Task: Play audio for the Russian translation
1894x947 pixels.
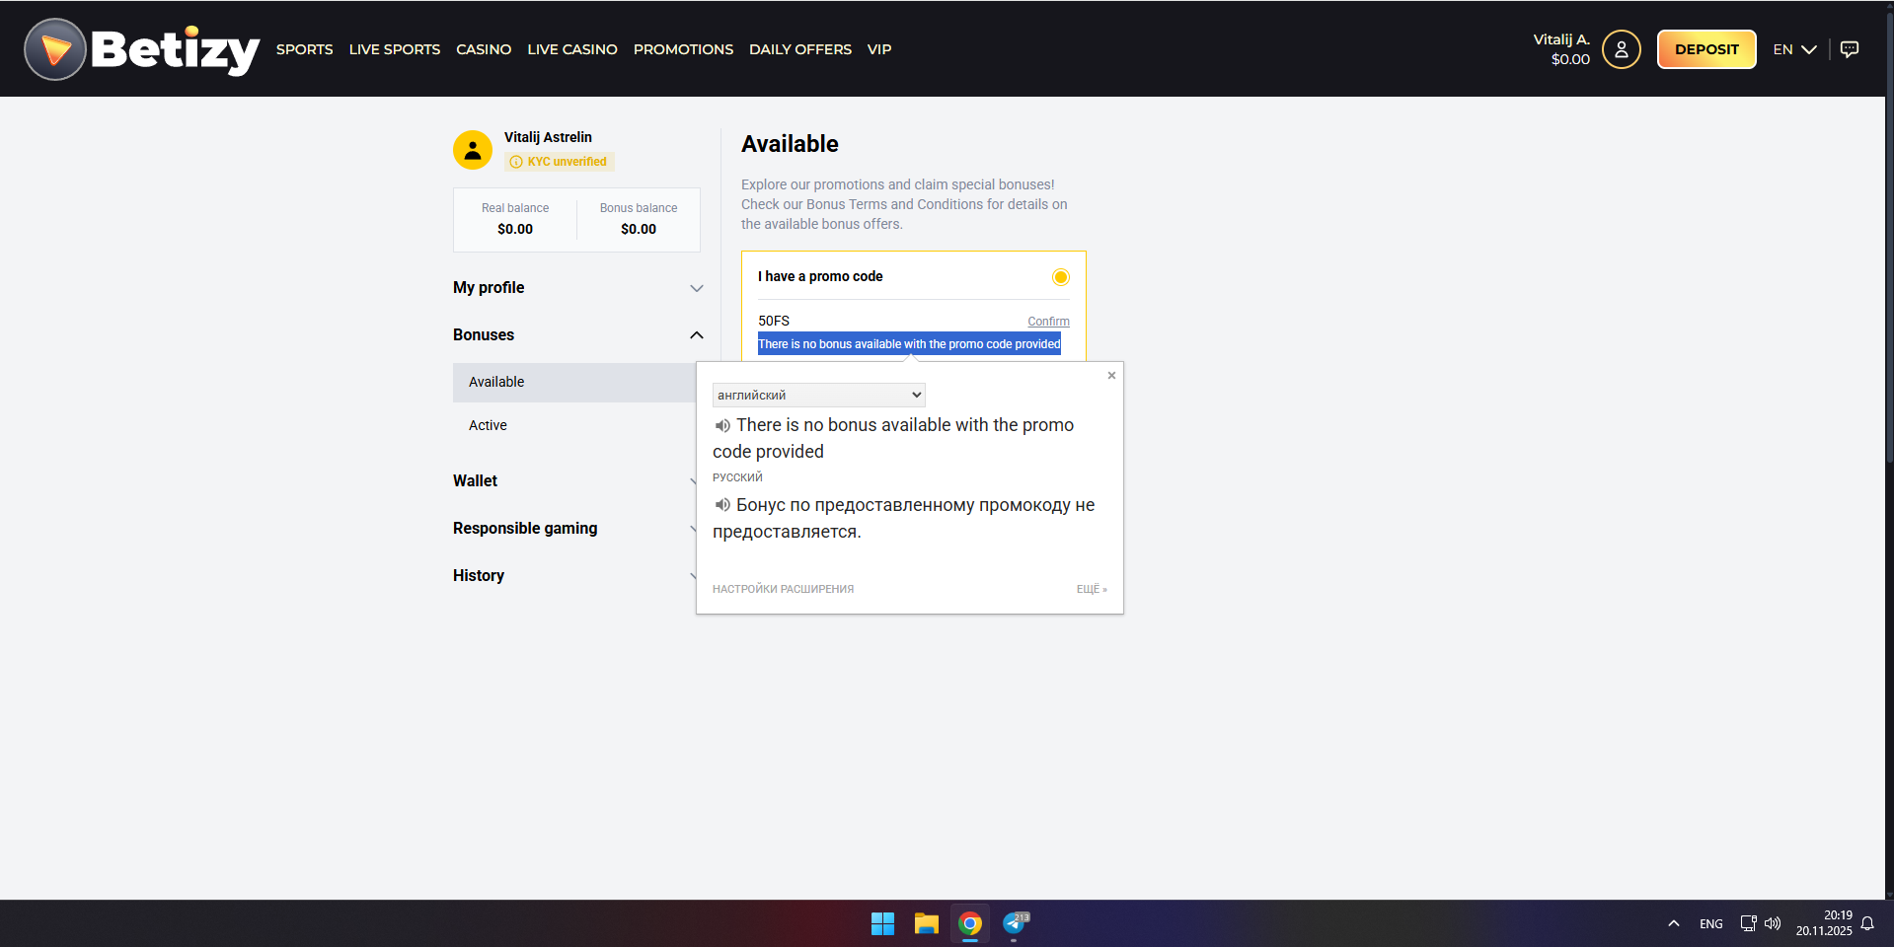Action: tap(722, 505)
